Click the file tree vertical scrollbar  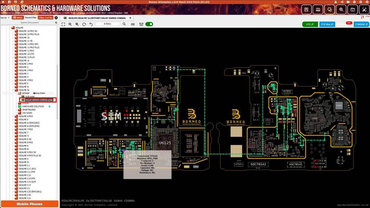57,92
